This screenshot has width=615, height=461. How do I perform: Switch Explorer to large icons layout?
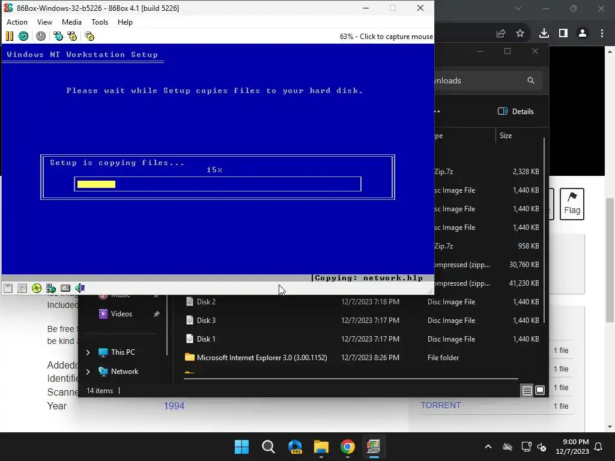(x=540, y=390)
